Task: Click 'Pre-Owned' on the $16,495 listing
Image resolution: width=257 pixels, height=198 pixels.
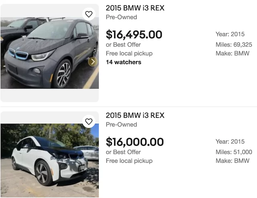Action: tap(121, 17)
